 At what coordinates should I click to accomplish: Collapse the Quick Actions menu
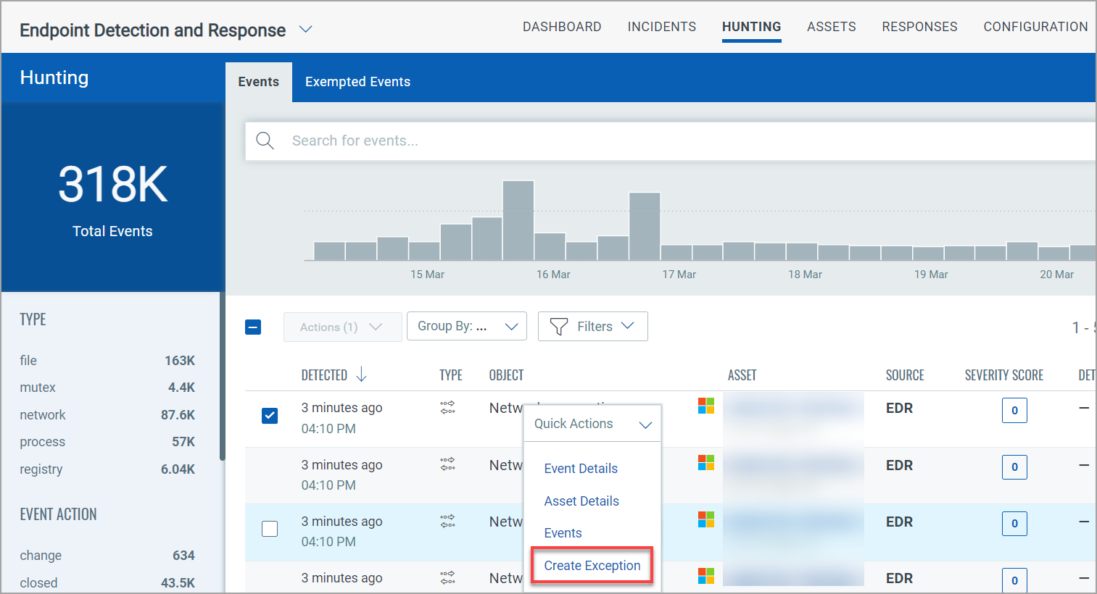tap(645, 424)
